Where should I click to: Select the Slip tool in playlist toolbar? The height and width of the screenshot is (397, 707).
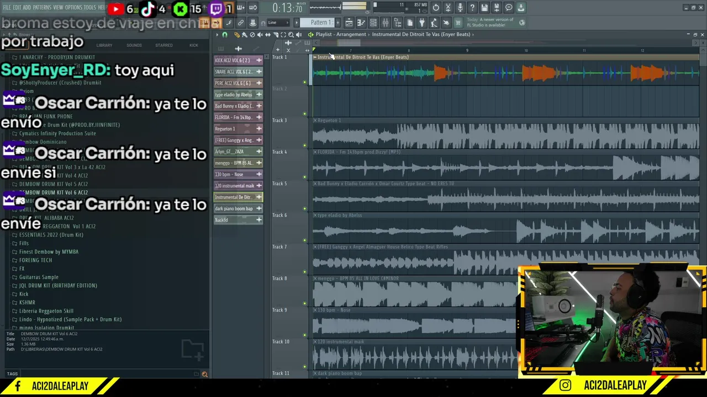click(x=268, y=34)
